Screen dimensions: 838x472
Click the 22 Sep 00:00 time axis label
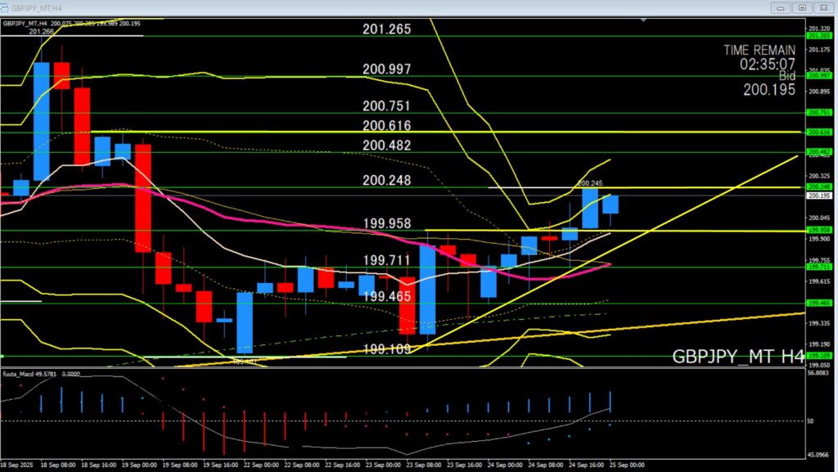click(x=265, y=462)
